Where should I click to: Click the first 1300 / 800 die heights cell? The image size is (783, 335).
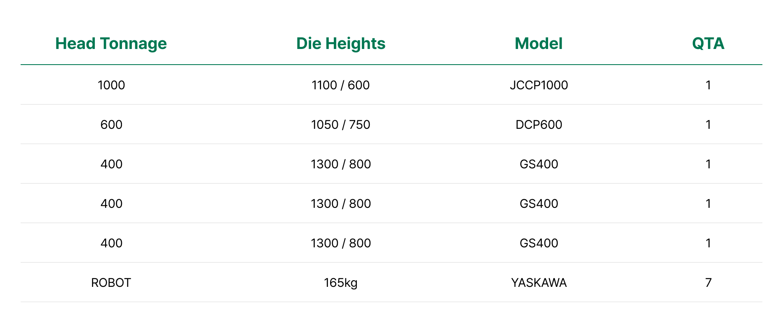point(340,164)
